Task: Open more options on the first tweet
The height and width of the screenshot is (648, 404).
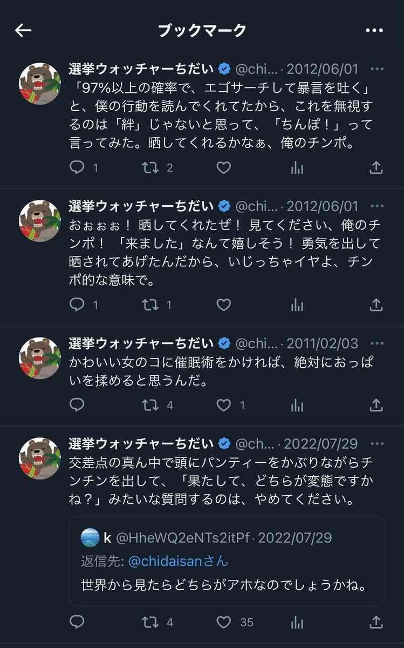Action: coord(378,69)
